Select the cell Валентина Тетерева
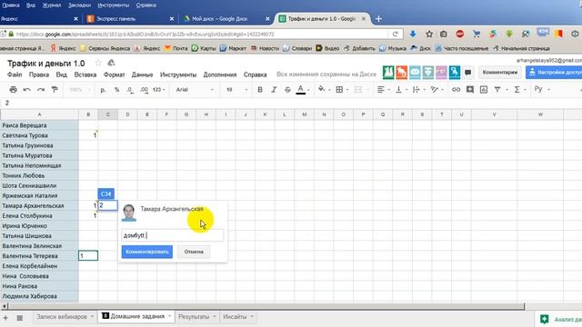This screenshot has width=582, height=327. coord(39,256)
